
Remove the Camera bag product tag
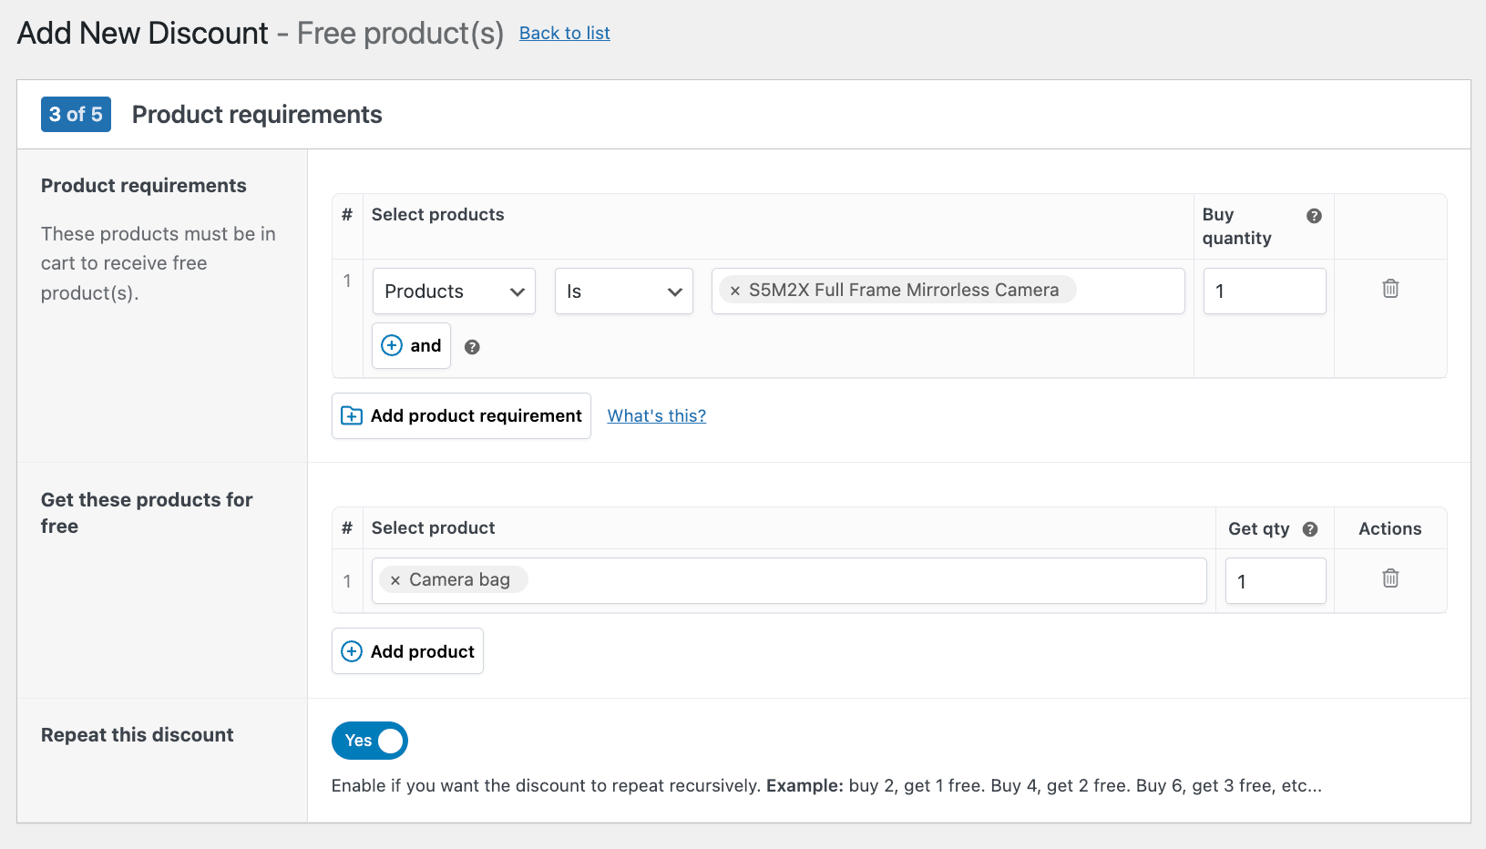tap(394, 579)
